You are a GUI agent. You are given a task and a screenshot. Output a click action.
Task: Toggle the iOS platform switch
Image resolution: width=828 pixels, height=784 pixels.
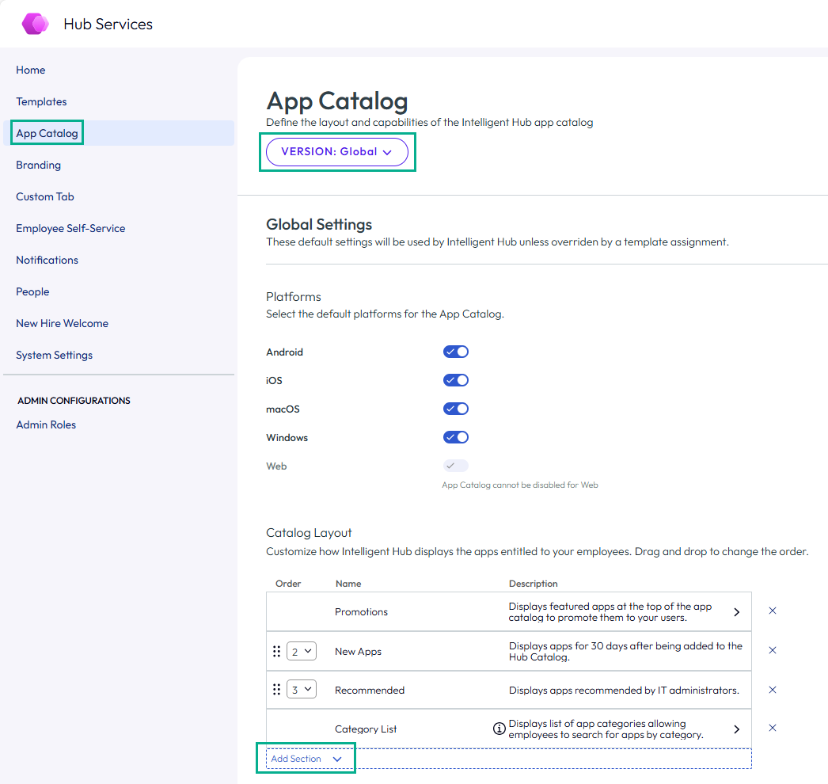(456, 380)
